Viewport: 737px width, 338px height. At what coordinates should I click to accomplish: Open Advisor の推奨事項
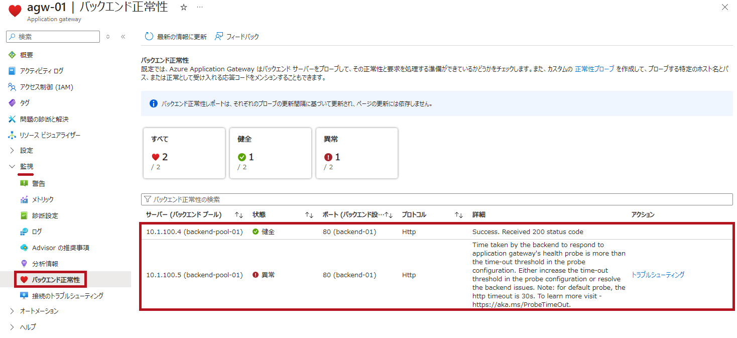(61, 248)
